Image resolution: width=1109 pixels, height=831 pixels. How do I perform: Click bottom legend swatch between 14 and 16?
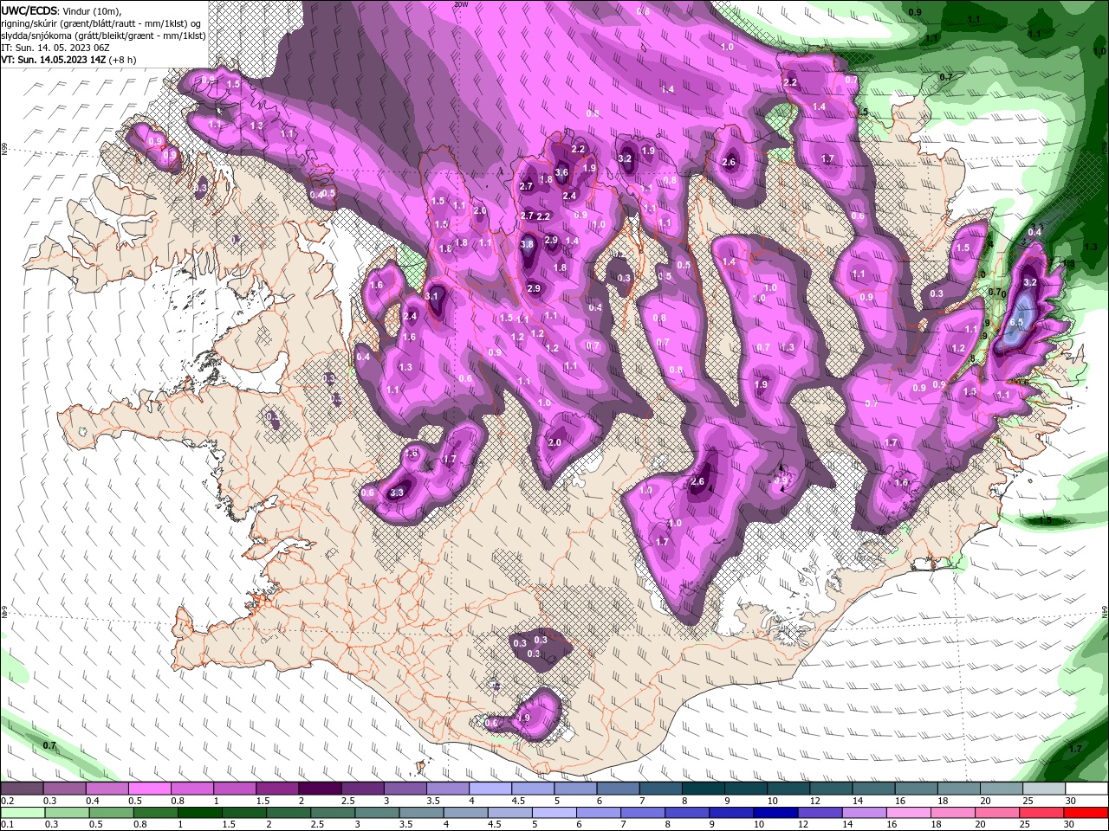tap(864, 813)
